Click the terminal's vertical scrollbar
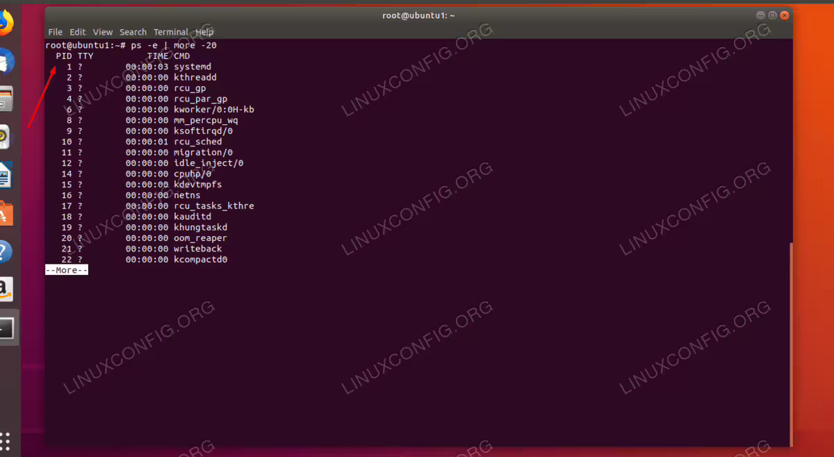This screenshot has height=457, width=834. coord(791,345)
